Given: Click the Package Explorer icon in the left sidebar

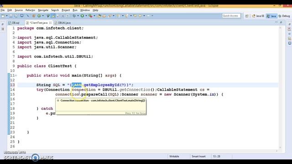Looking at the screenshot, I should [x=3, y=29].
